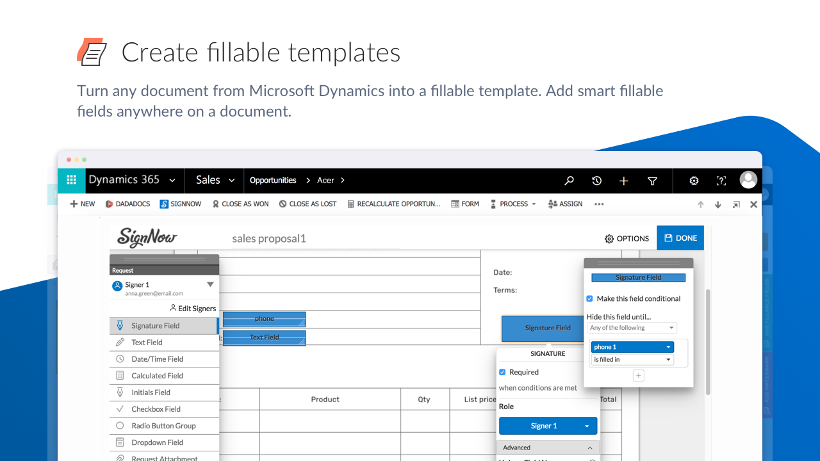
Task: Uncheck Make this field conditional
Action: pyautogui.click(x=590, y=298)
